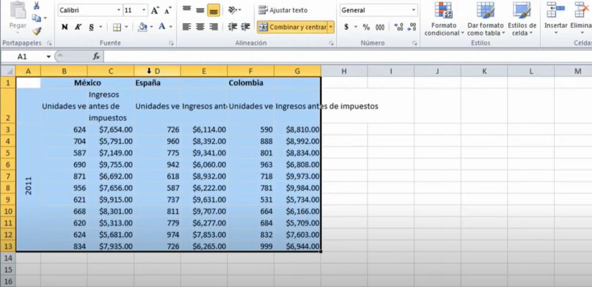The image size is (592, 287).
Task: Click the A1 Name Box field
Action: tap(23, 57)
